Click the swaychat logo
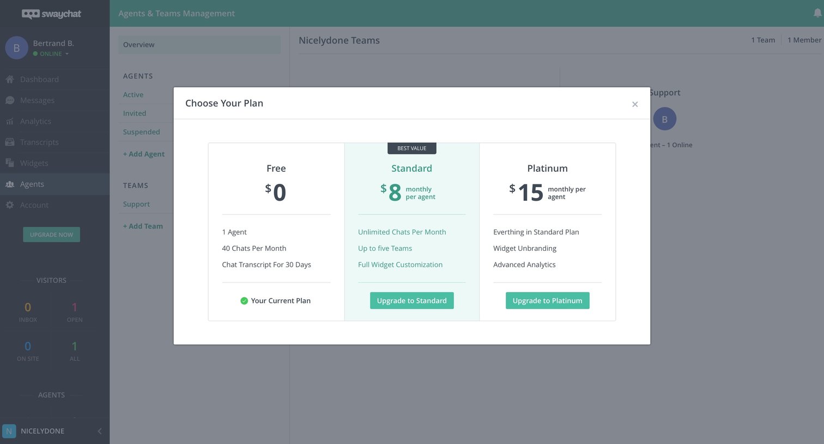The image size is (824, 444). pyautogui.click(x=51, y=14)
